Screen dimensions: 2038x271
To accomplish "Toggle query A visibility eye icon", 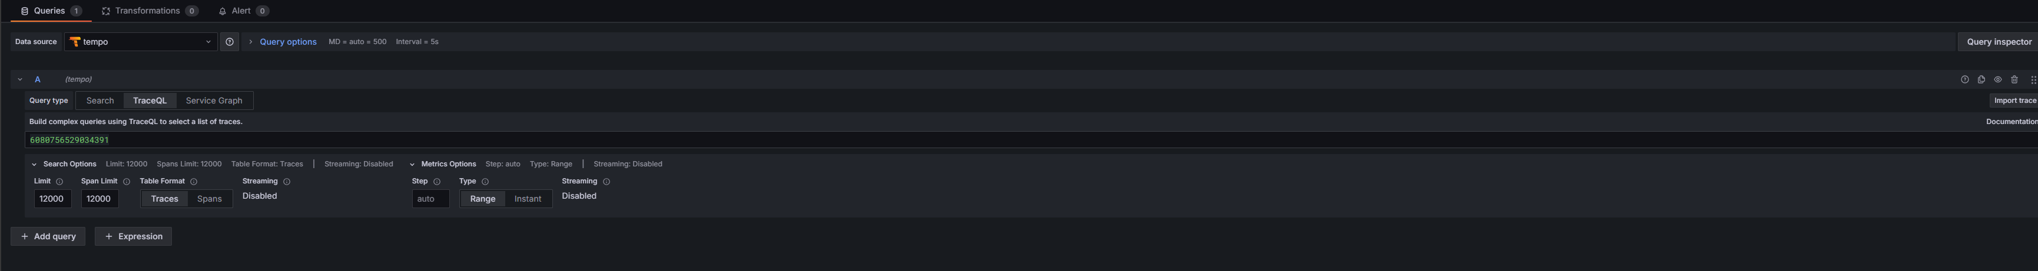I will click(x=1997, y=80).
